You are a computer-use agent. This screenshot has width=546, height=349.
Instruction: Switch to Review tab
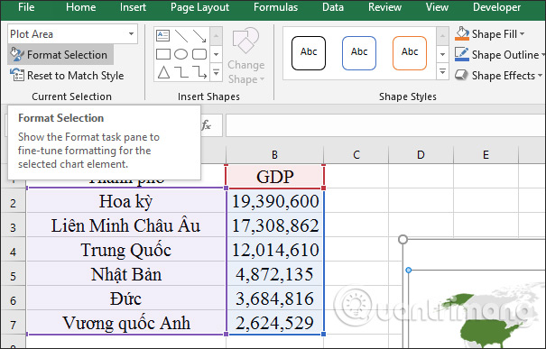[384, 7]
